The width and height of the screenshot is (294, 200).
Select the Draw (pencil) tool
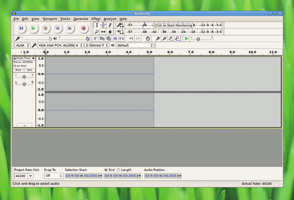[x=110, y=25]
